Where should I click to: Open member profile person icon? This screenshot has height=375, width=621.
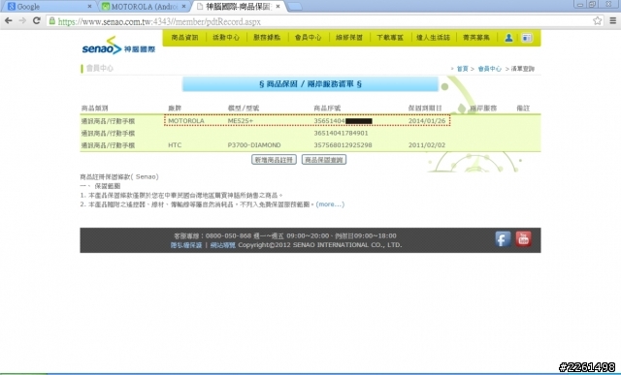[508, 38]
